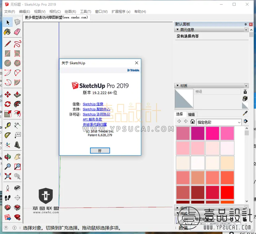Click the materials back arrow

(x=179, y=121)
